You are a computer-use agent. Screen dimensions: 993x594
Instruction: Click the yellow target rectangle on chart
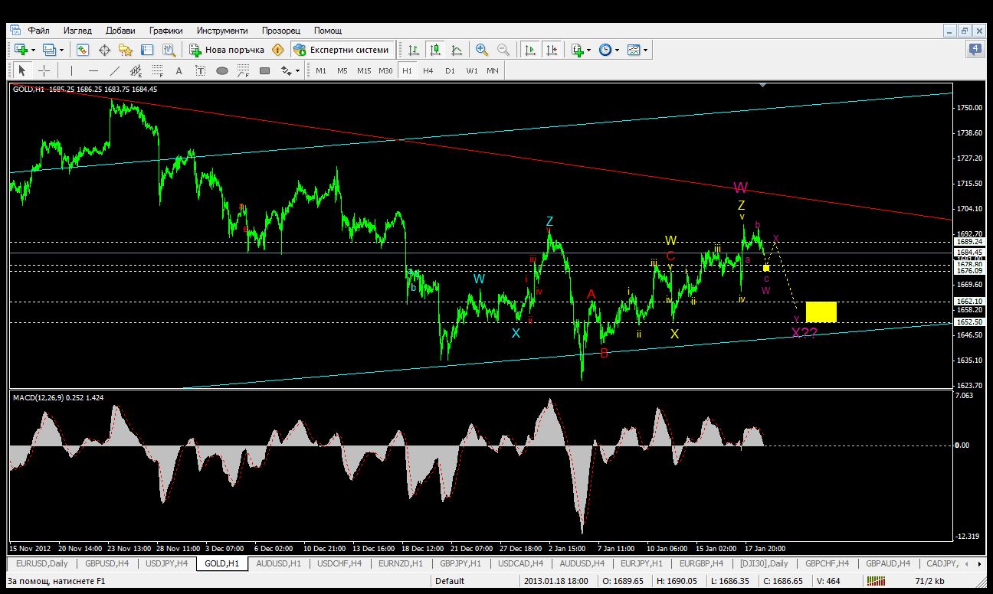[821, 312]
